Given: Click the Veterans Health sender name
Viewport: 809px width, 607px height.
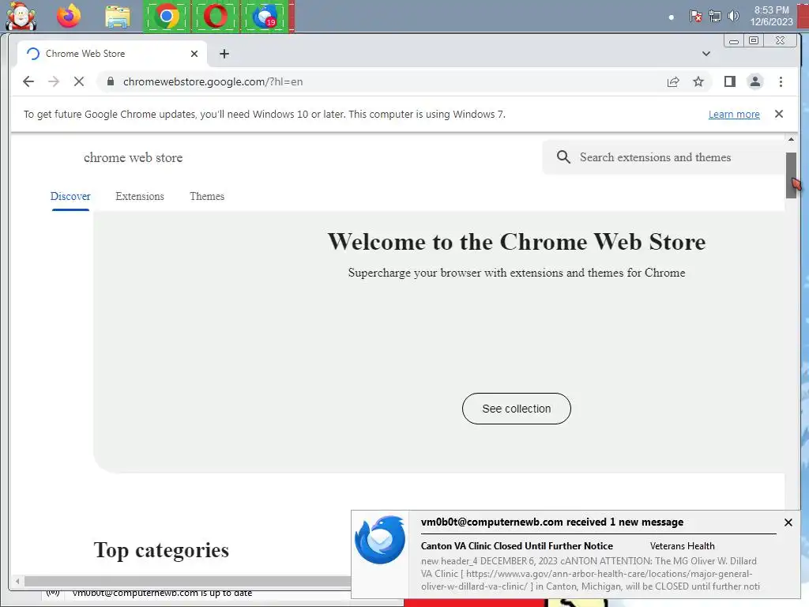Looking at the screenshot, I should [682, 546].
